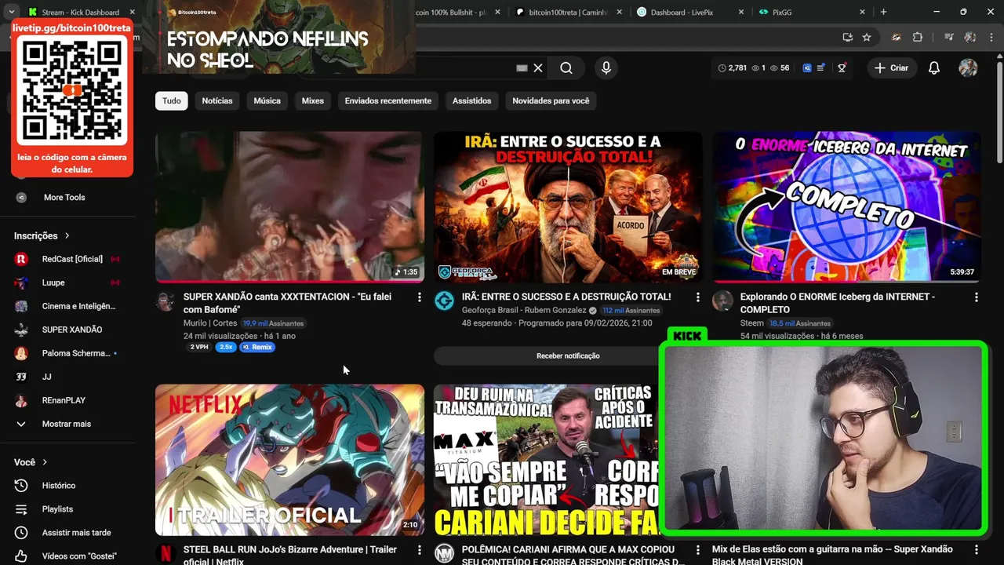Click the clock stat showing 2,781

coord(732,68)
